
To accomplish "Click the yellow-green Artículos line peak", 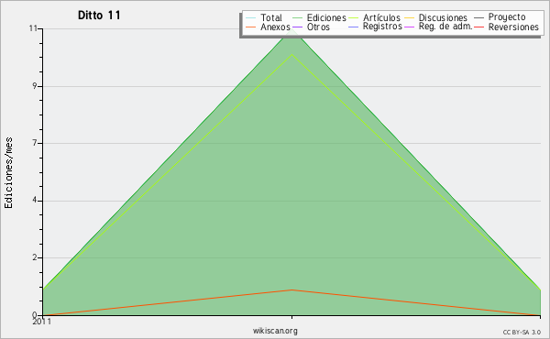I will [292, 54].
